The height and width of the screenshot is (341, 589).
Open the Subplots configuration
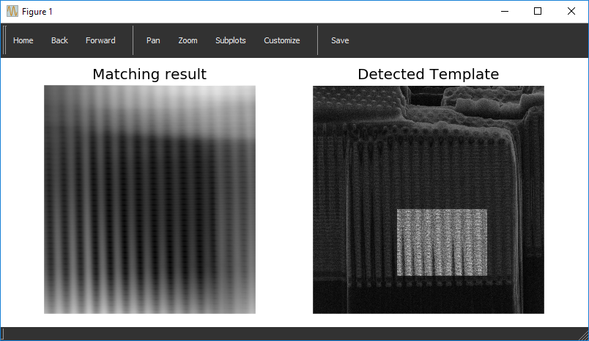230,40
